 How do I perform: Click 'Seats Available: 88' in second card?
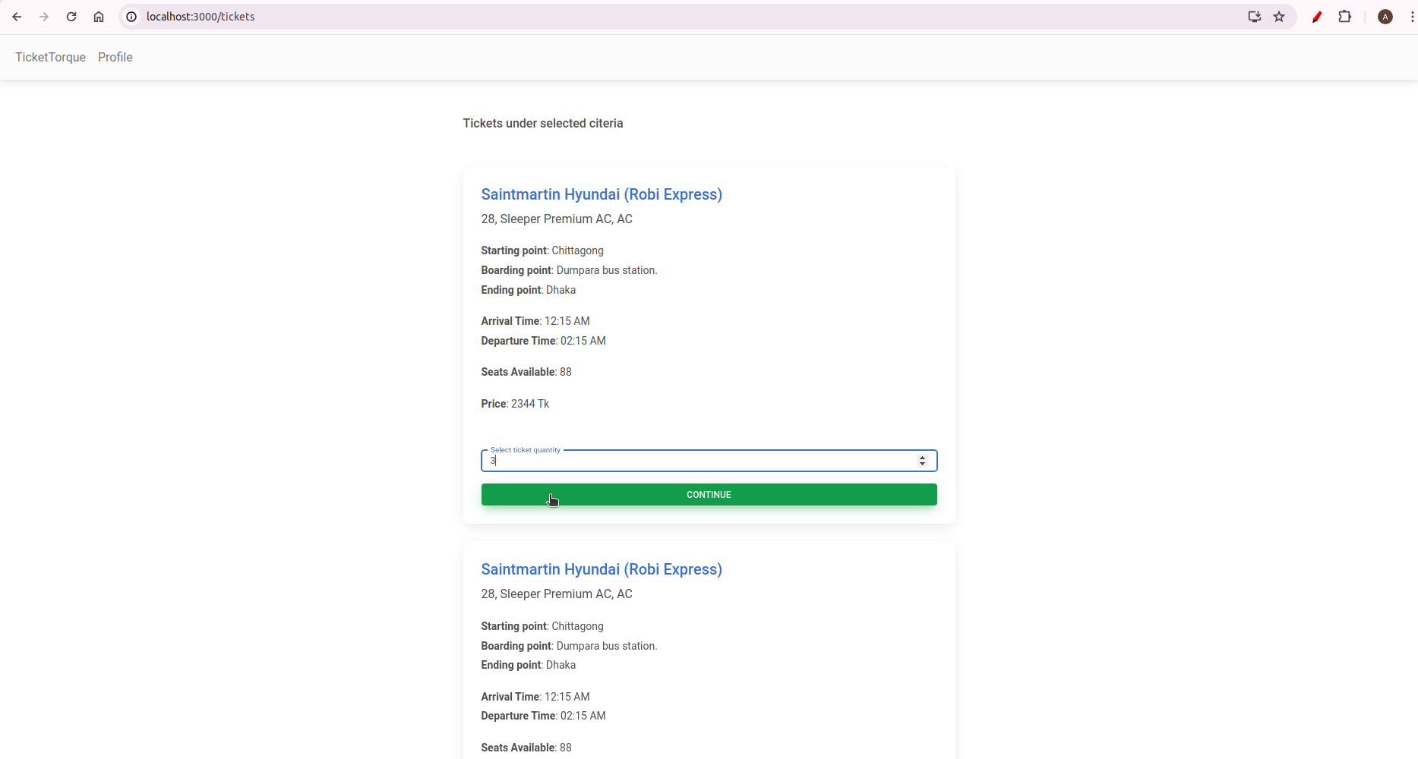click(x=526, y=748)
